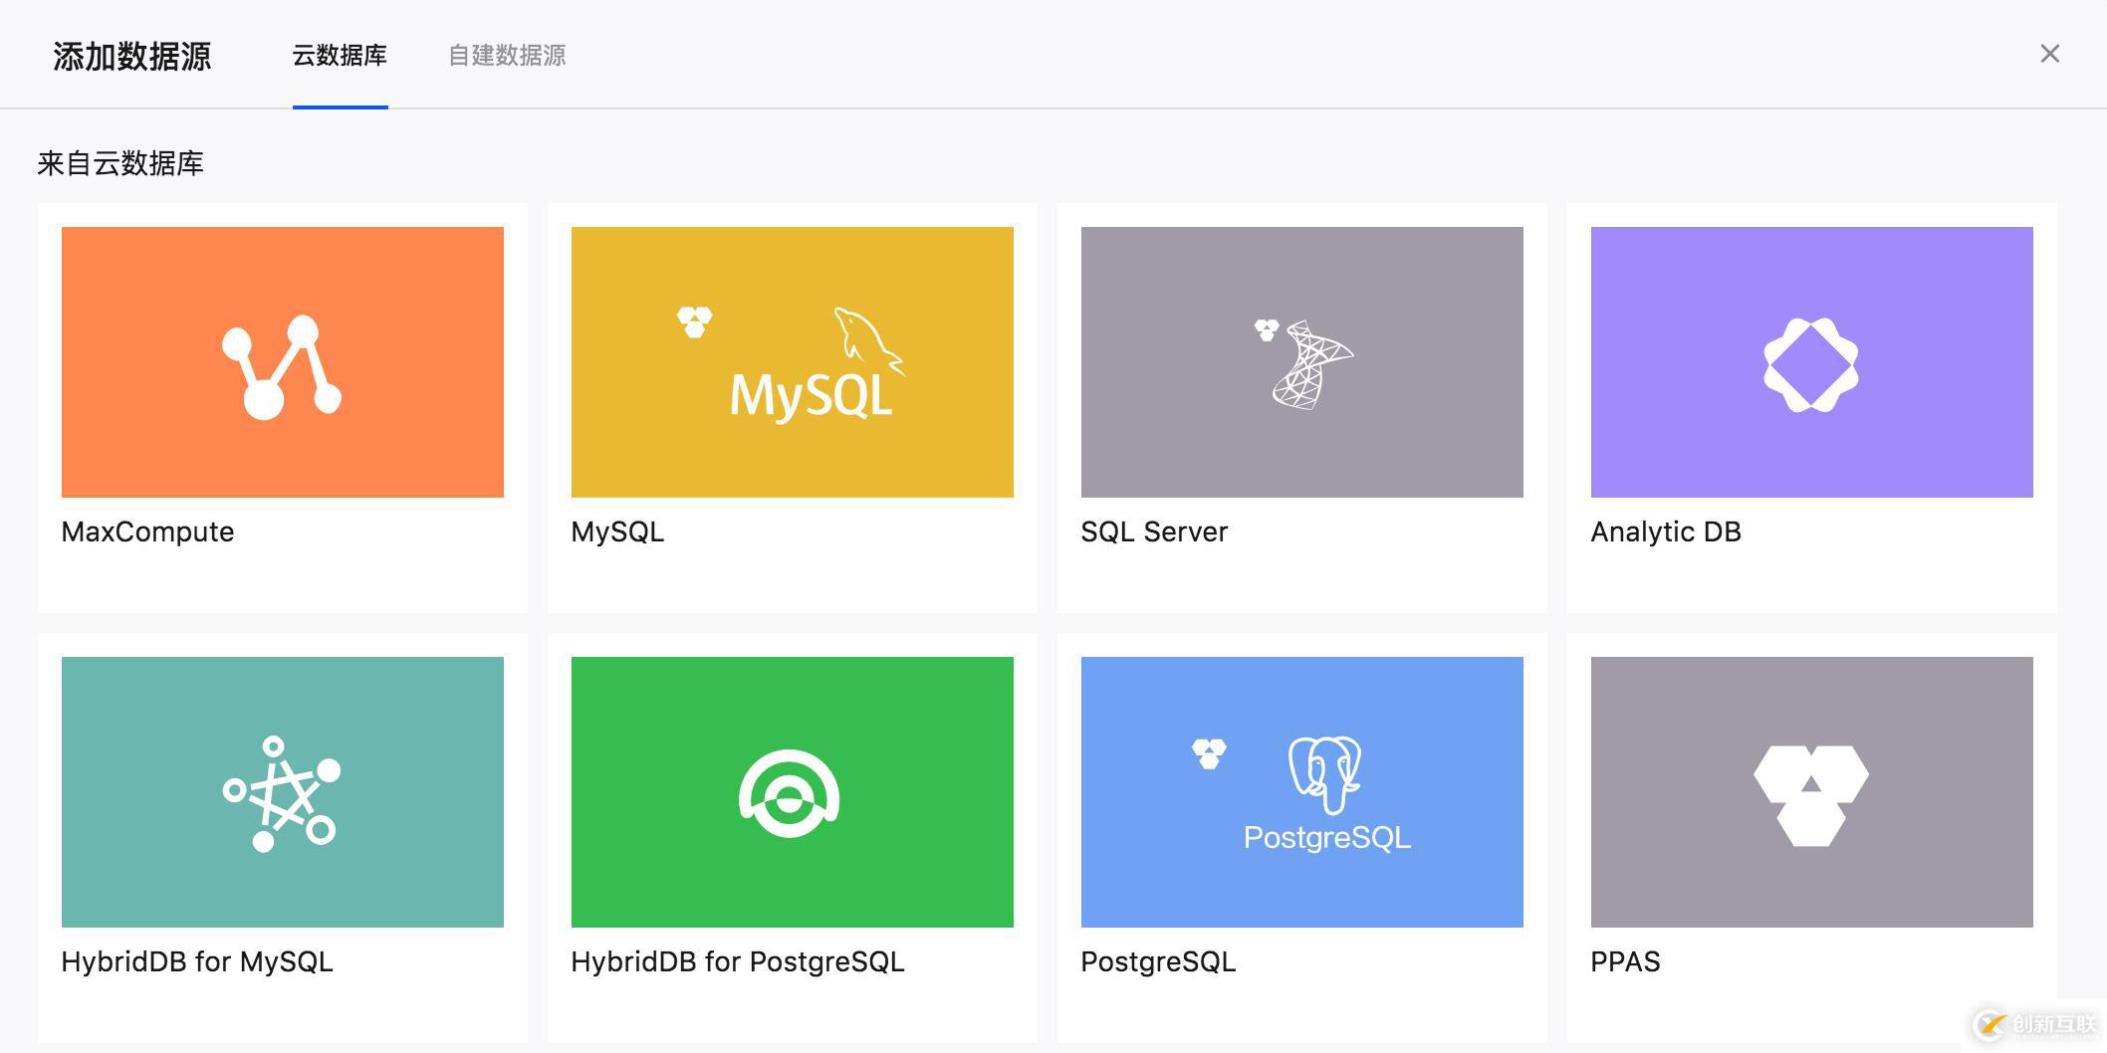The width and height of the screenshot is (2107, 1053).
Task: Close the 添加数据源 dialog
Action: click(2049, 54)
